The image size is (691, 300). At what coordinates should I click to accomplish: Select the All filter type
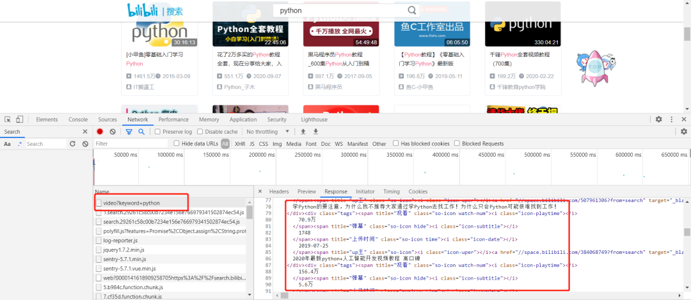click(x=225, y=144)
